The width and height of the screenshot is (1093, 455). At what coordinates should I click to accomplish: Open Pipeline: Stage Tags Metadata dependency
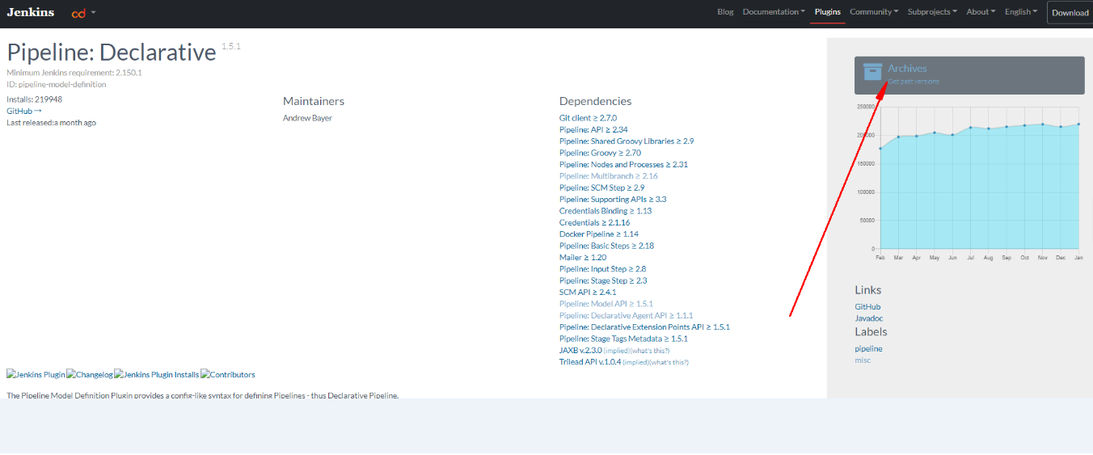point(623,339)
